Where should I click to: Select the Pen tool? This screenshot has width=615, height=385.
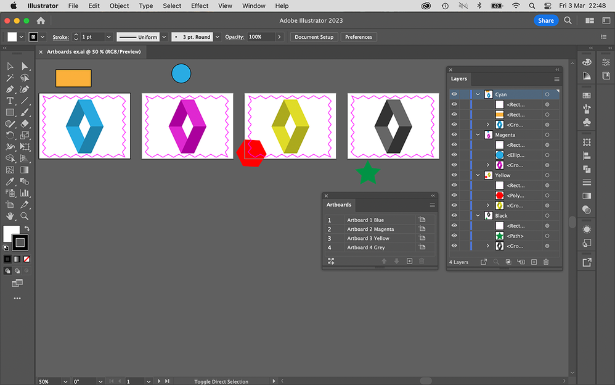[x=10, y=89]
